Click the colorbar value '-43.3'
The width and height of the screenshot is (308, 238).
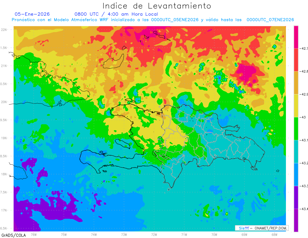click(304, 186)
